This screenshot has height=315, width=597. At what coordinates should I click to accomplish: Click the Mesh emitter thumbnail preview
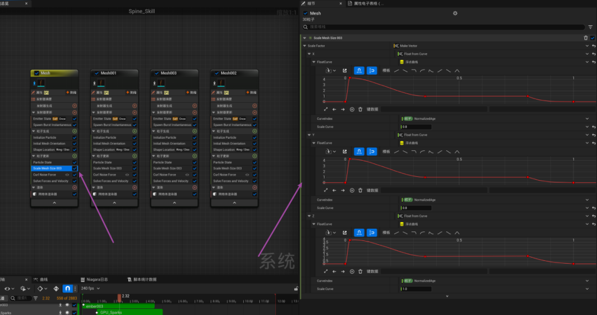pos(41,83)
